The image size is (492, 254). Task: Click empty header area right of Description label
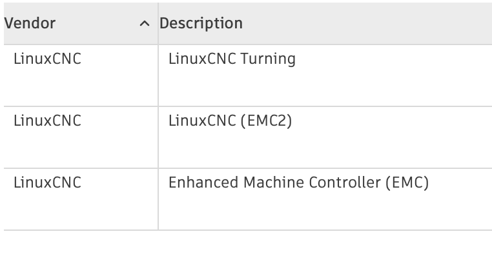pos(367,23)
